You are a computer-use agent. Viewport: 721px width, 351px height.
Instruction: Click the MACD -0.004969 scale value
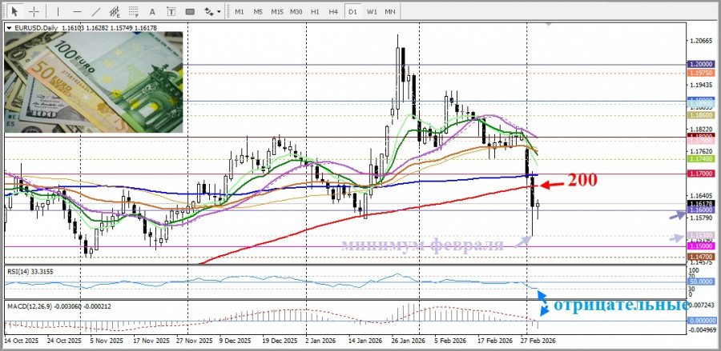(x=701, y=330)
